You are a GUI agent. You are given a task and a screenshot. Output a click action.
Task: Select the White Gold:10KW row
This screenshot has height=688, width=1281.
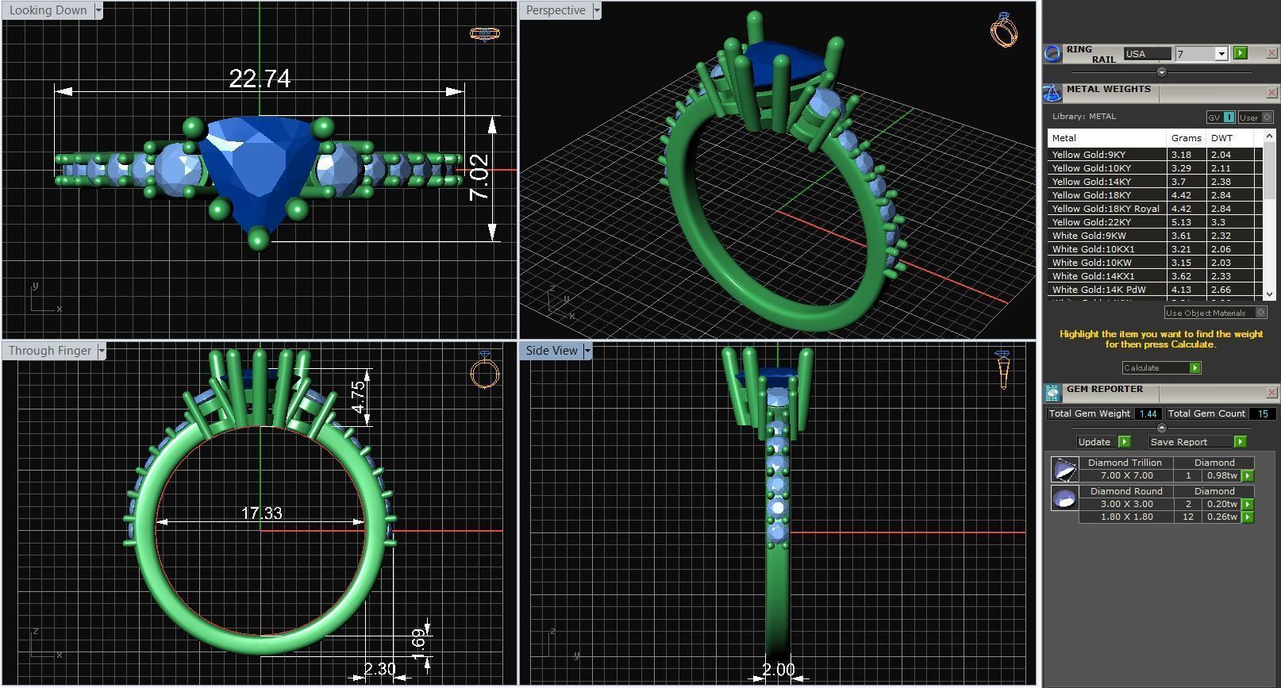coord(1154,263)
